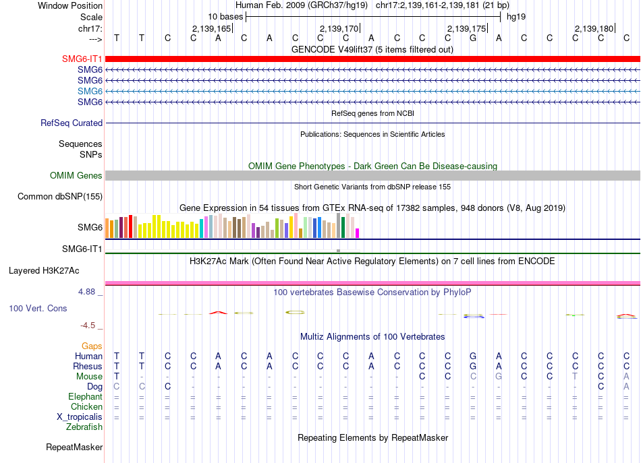The width and height of the screenshot is (641, 463).
Task: Click the 'Layered H3K27Ac' track label
Action: click(x=44, y=271)
